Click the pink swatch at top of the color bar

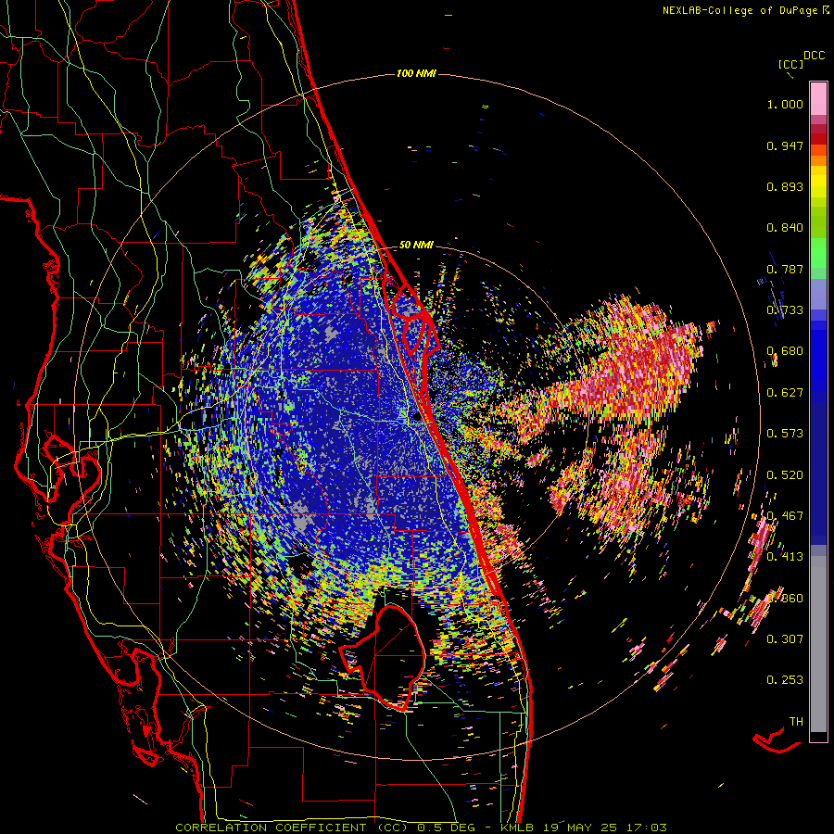pyautogui.click(x=818, y=98)
